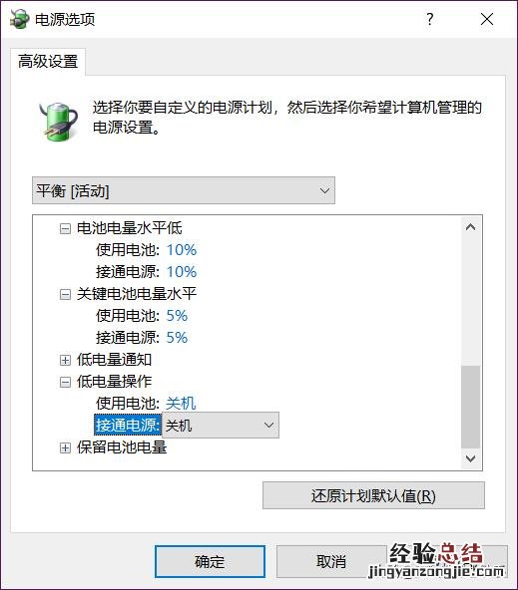The image size is (518, 590).
Task: Collapse the 关键电池电量水平 tree node
Action: click(65, 294)
